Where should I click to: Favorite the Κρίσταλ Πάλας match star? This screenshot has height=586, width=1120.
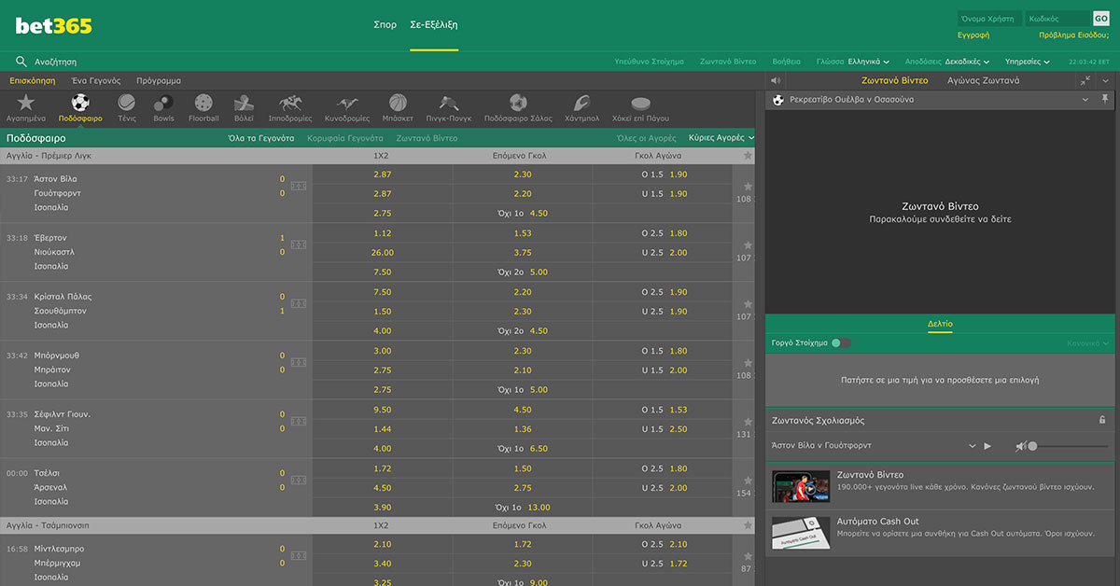747,304
